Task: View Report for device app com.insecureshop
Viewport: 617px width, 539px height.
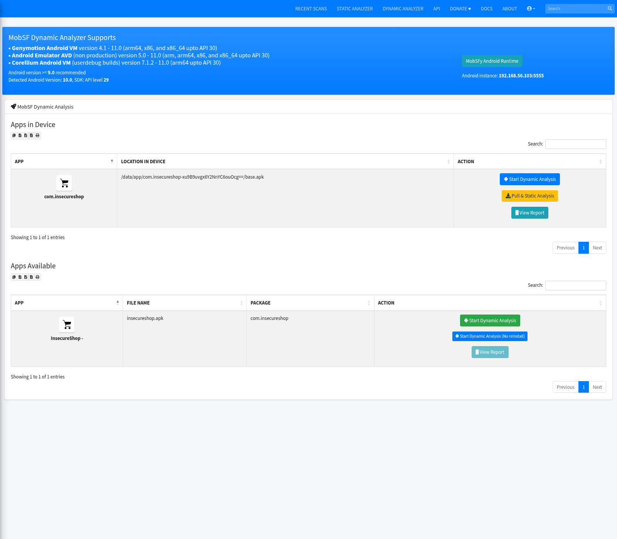Action: pyautogui.click(x=530, y=213)
